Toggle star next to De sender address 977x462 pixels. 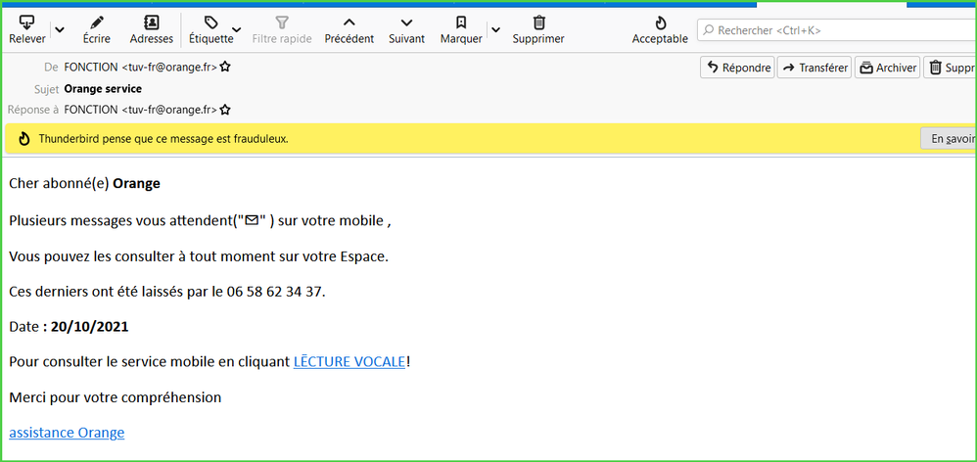coord(225,68)
